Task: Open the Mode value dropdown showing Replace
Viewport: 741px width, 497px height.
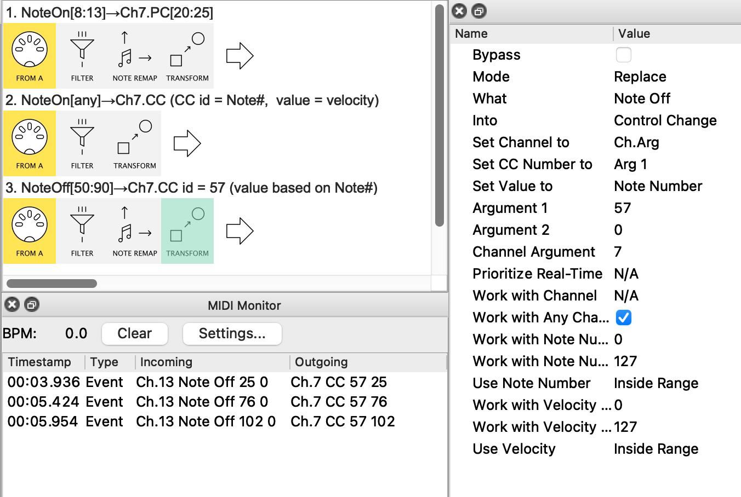Action: 640,77
